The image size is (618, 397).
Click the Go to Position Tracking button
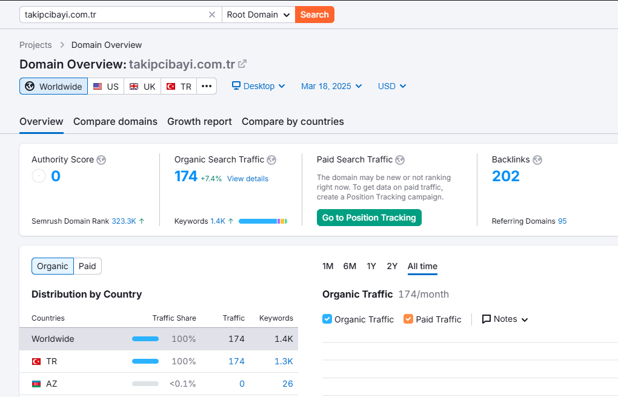tap(369, 218)
